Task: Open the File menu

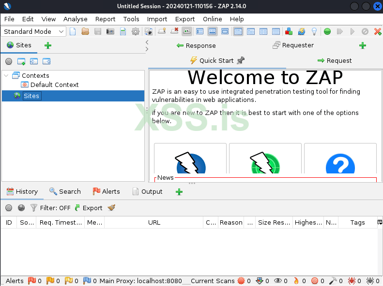Action: (9, 19)
